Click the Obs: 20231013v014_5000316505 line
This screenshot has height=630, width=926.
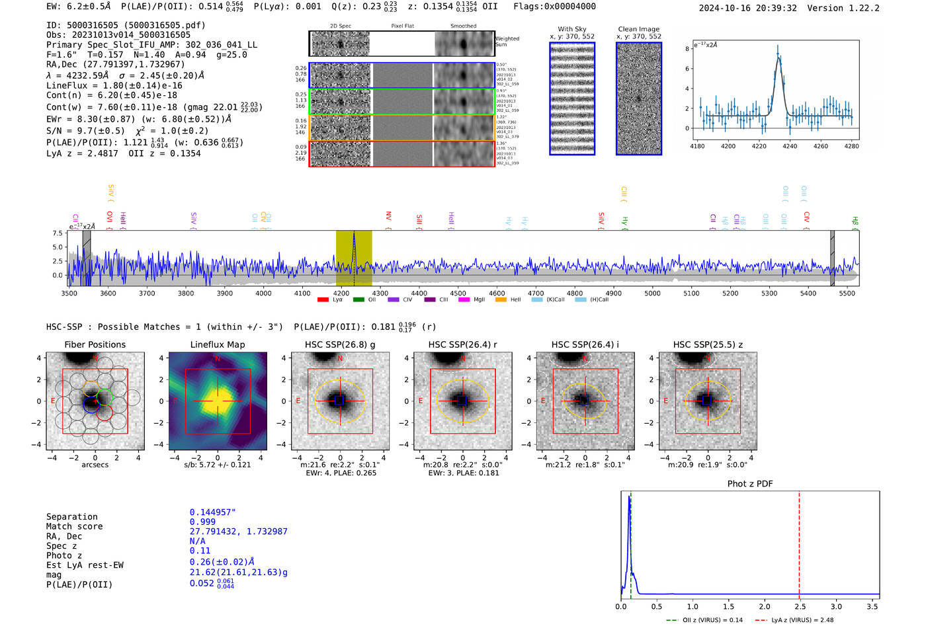tap(118, 35)
